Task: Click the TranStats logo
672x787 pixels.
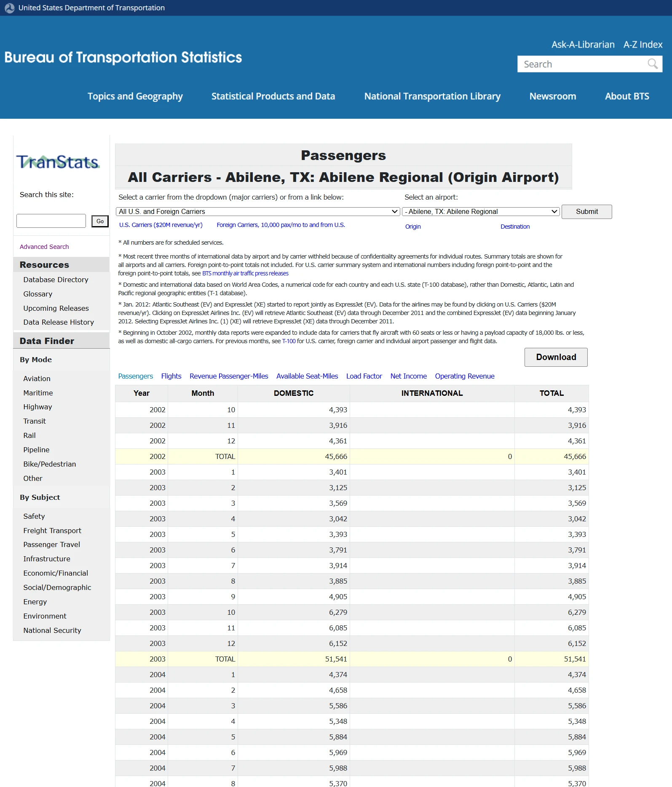Action: pos(58,162)
